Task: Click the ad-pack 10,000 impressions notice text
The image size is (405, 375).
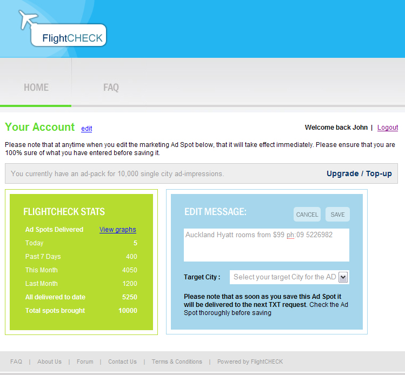Action: [x=117, y=173]
